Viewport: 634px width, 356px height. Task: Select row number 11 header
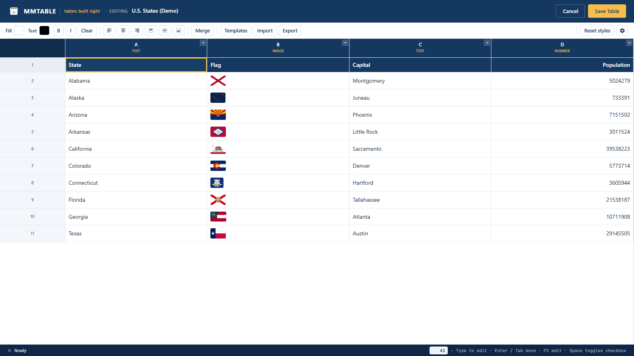(32, 233)
